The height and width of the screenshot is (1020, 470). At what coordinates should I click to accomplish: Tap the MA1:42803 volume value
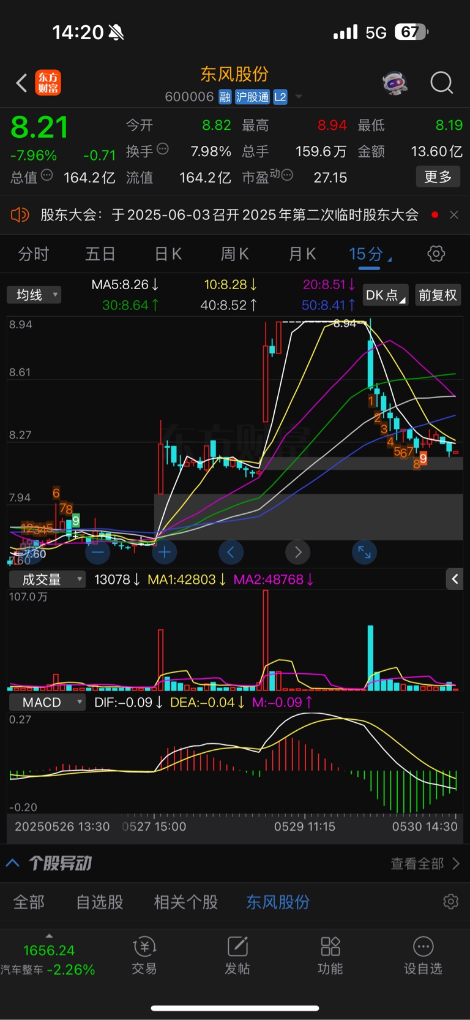(x=187, y=580)
